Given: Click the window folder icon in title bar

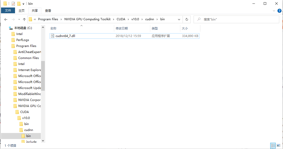Looking at the screenshot, I should [5, 3].
